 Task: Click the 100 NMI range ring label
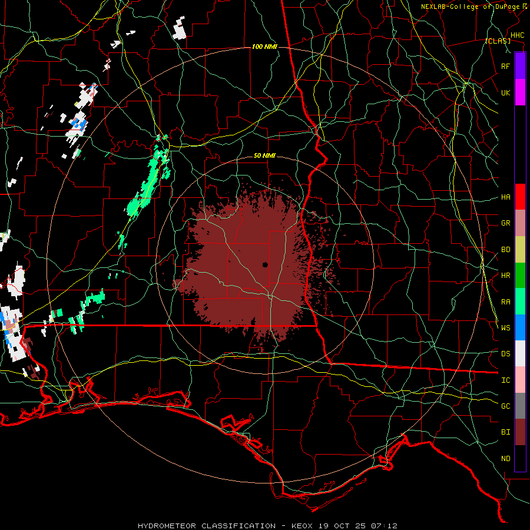coord(264,47)
